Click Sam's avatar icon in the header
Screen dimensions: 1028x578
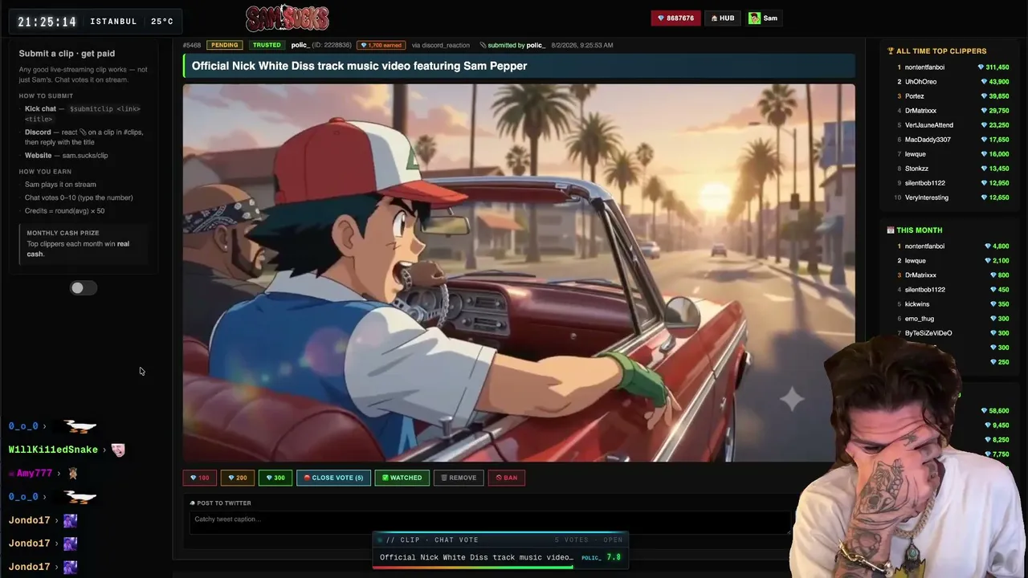pos(754,18)
